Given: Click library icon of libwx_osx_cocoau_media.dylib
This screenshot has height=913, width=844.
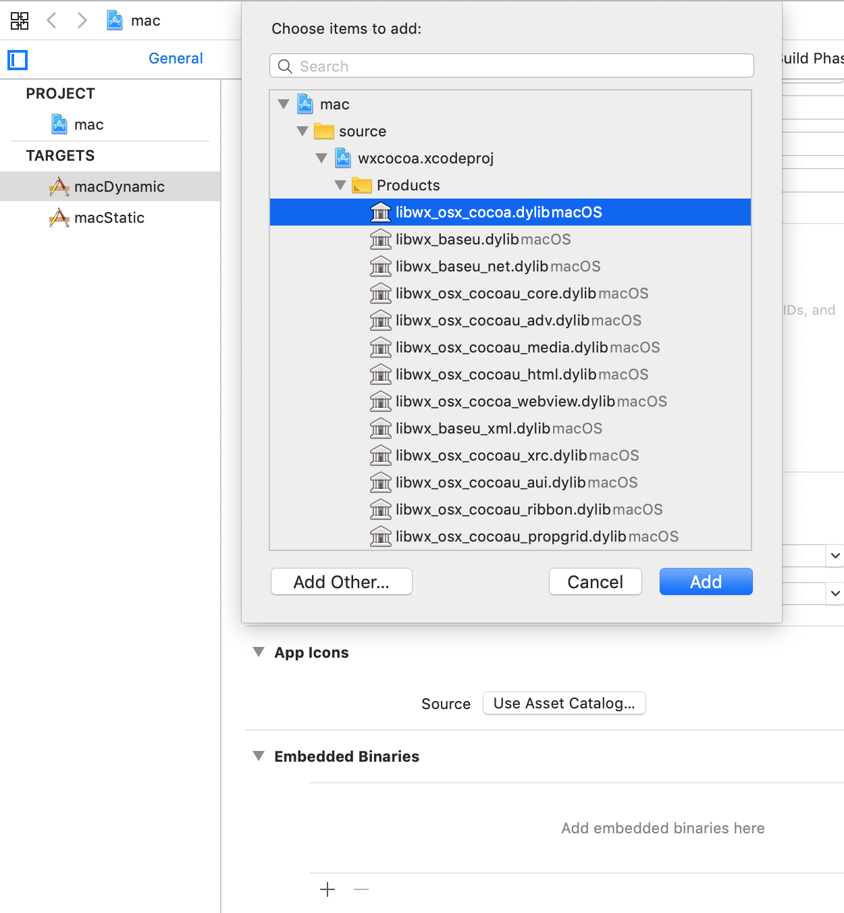Looking at the screenshot, I should 381,347.
